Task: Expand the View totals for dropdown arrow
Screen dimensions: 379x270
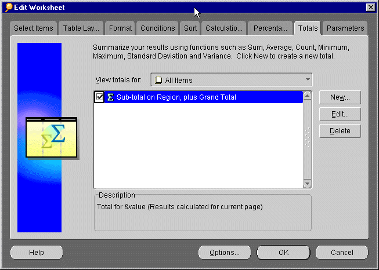Action: (x=307, y=80)
